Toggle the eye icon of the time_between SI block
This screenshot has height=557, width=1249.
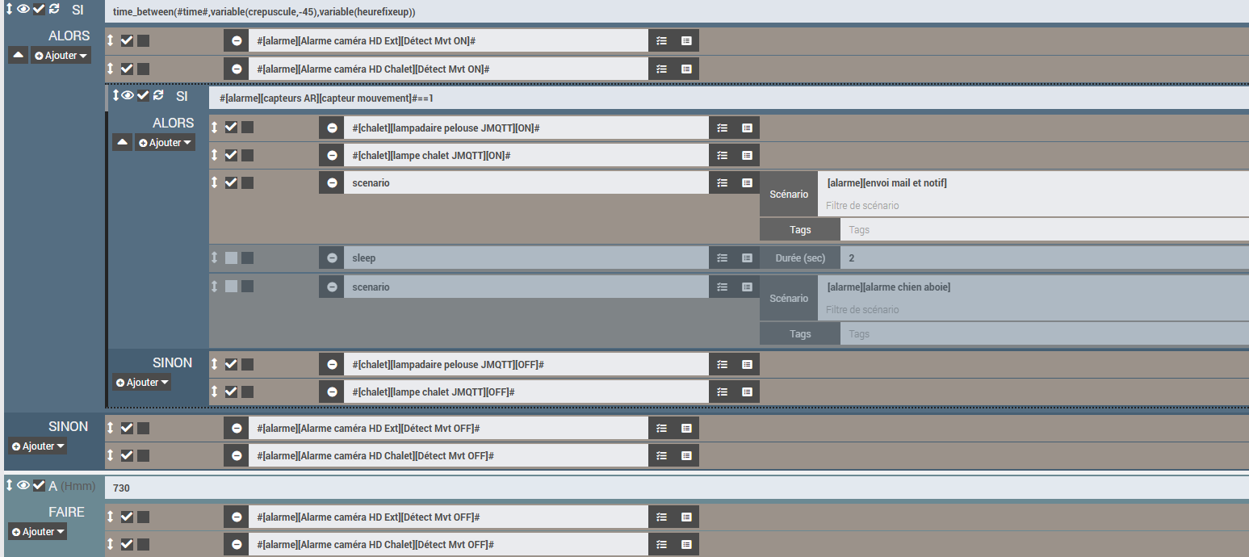tap(23, 9)
